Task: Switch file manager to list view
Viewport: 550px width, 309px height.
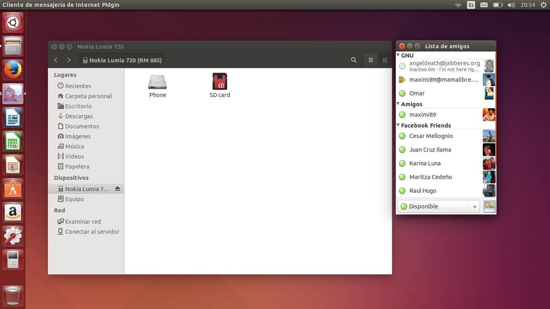Action: [x=371, y=60]
